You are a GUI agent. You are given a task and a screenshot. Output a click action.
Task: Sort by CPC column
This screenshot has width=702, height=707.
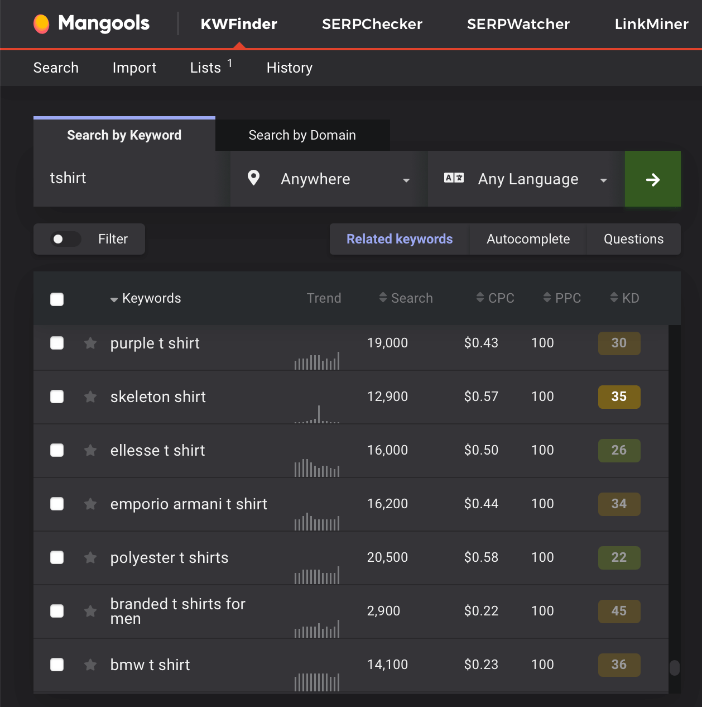(x=495, y=298)
